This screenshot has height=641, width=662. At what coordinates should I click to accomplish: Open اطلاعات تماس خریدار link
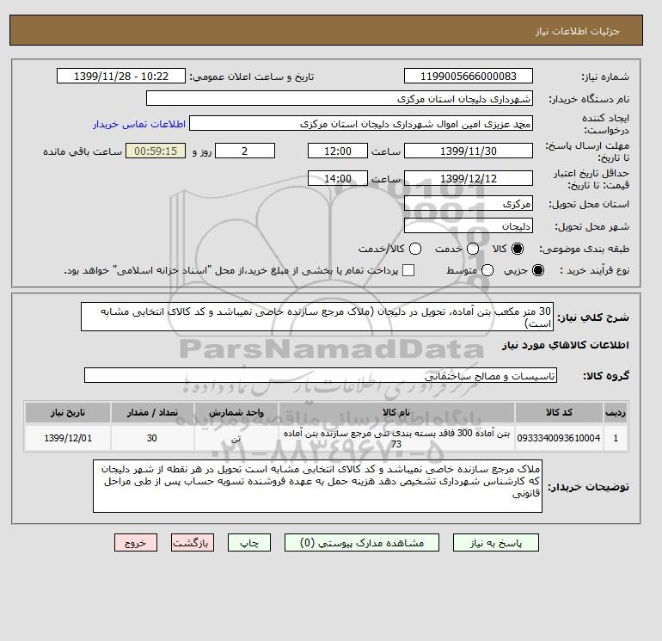pyautogui.click(x=139, y=124)
